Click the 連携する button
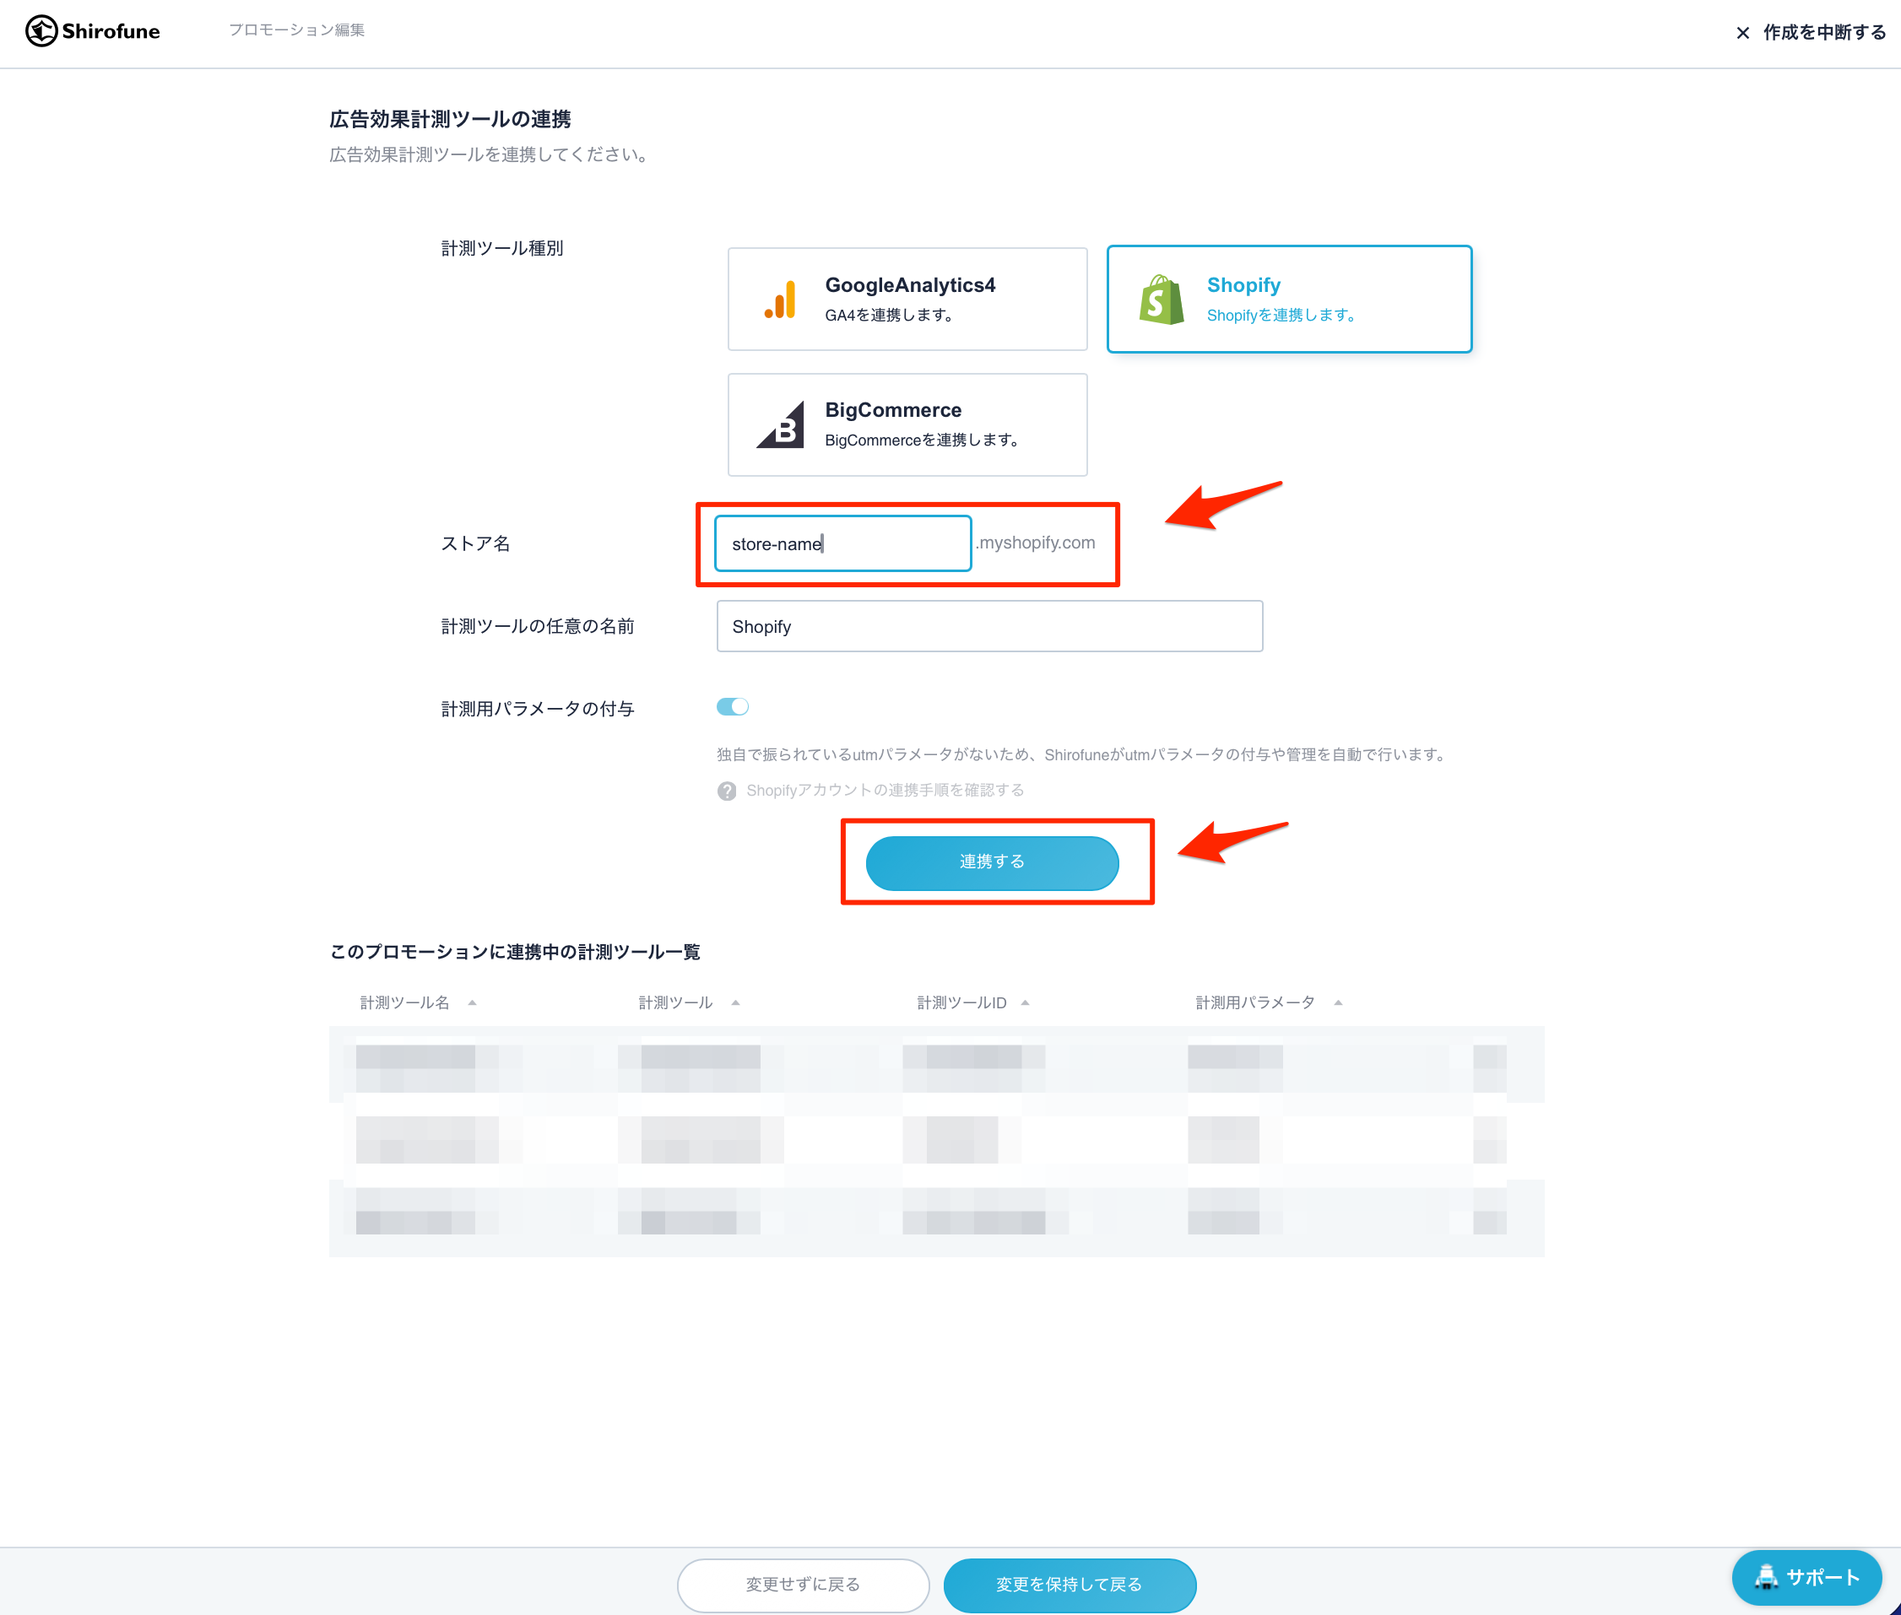The width and height of the screenshot is (1901, 1615). [x=993, y=862]
